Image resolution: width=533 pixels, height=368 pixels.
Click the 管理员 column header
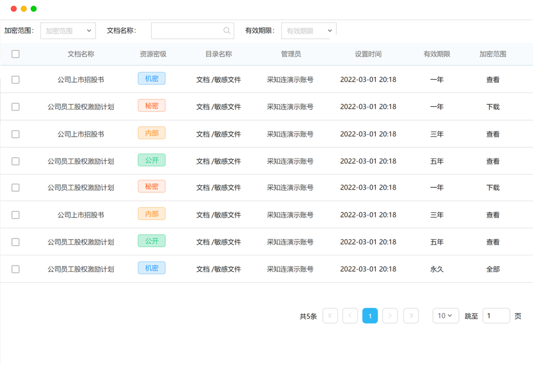click(291, 54)
